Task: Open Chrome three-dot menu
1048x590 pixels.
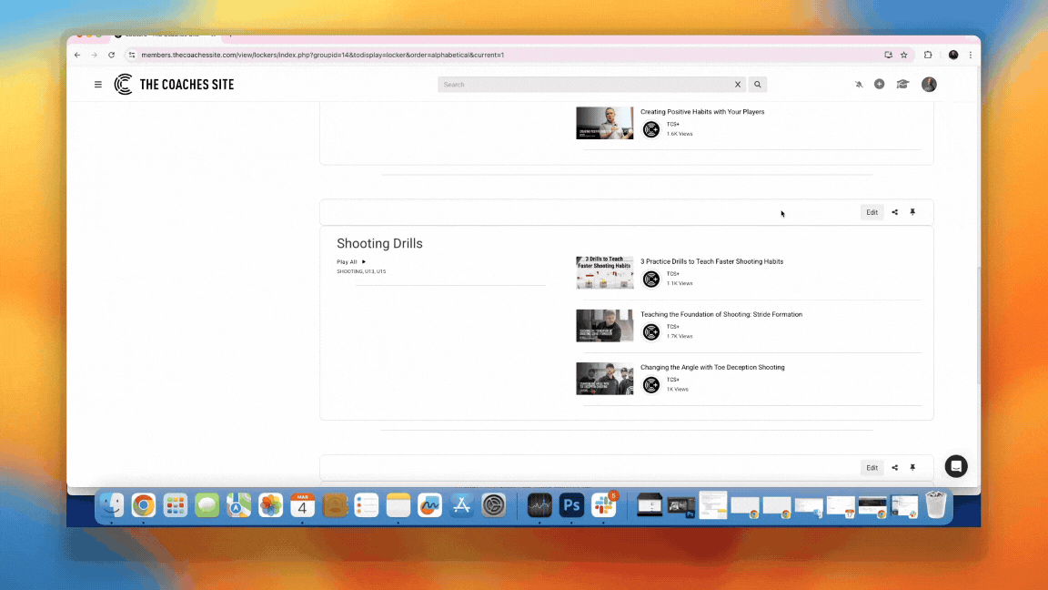Action: [x=971, y=55]
